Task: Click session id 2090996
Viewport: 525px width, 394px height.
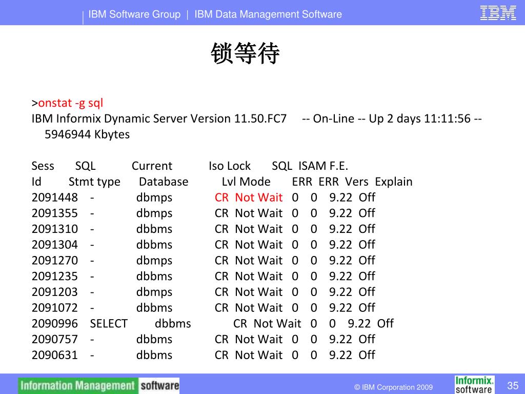Action: (54, 323)
